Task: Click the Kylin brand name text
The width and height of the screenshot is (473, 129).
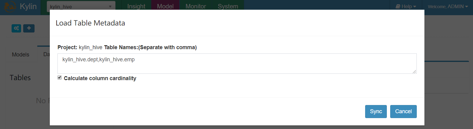Action: tap(28, 7)
